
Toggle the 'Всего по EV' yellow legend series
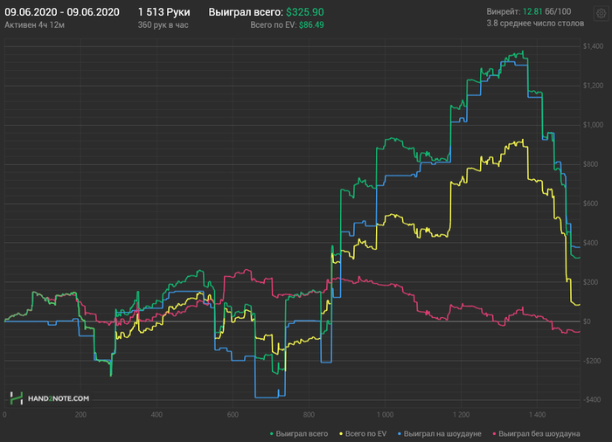[363, 433]
